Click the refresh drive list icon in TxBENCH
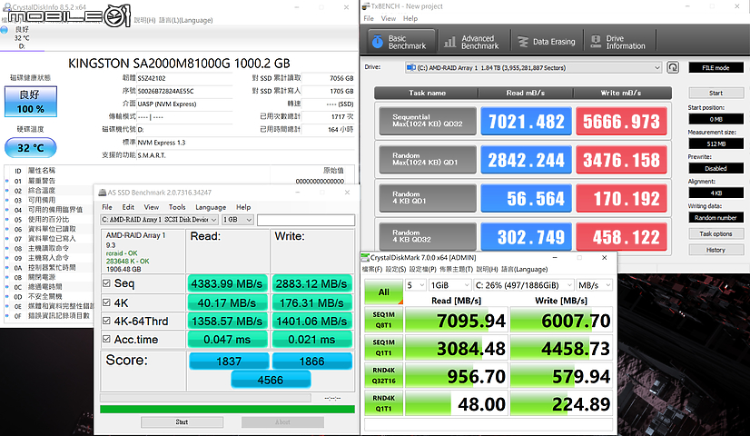The height and width of the screenshot is (436, 750). [673, 67]
